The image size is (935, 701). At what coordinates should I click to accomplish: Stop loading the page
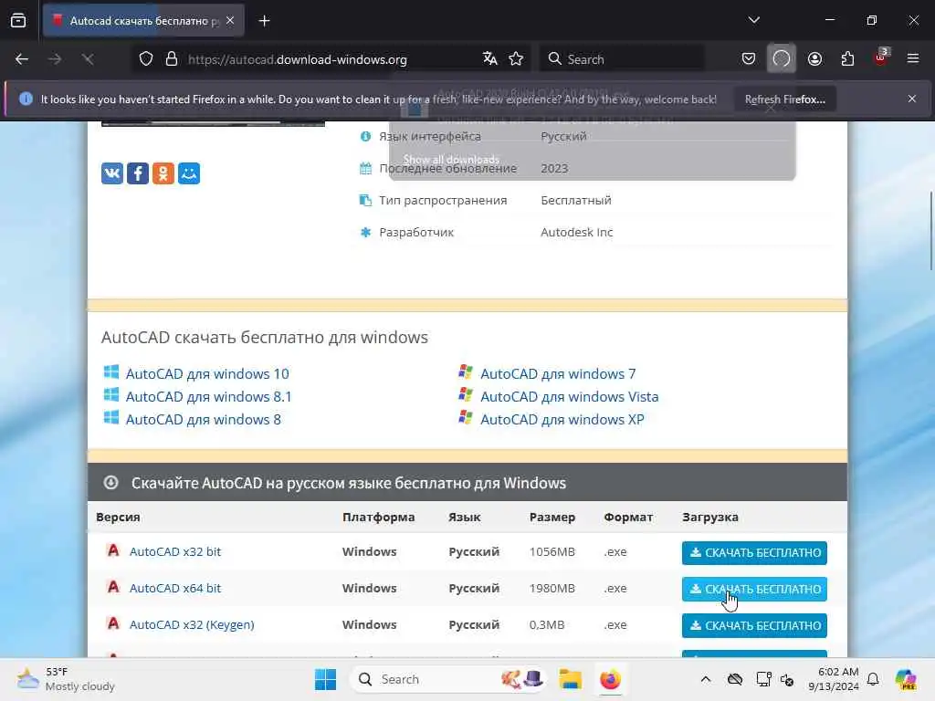click(x=88, y=59)
